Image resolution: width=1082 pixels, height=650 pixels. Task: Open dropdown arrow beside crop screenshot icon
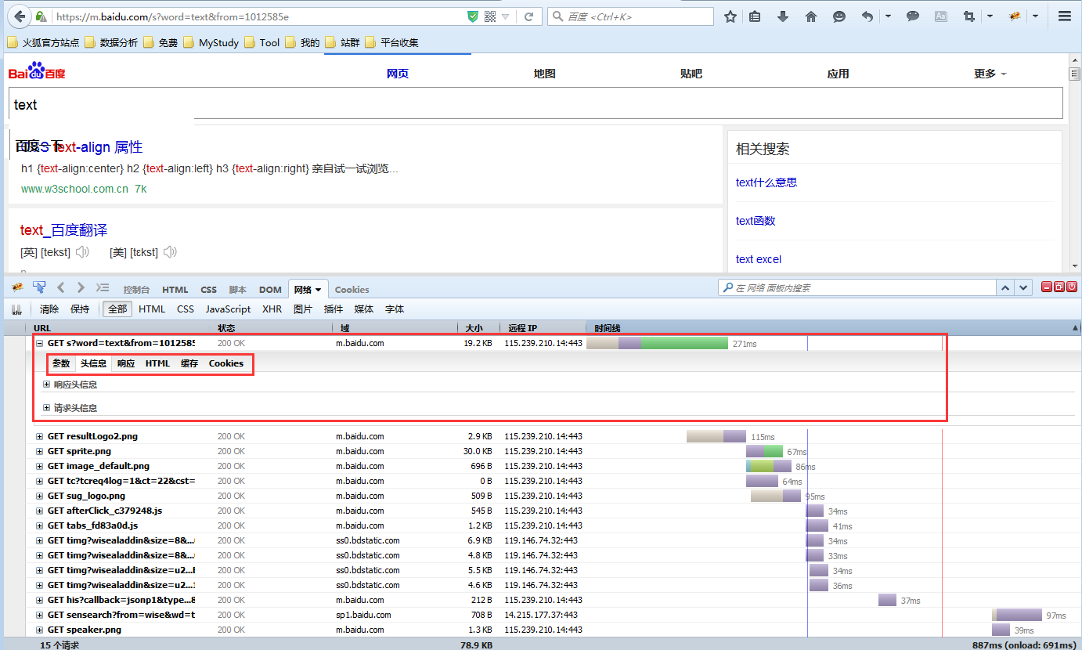pos(990,16)
